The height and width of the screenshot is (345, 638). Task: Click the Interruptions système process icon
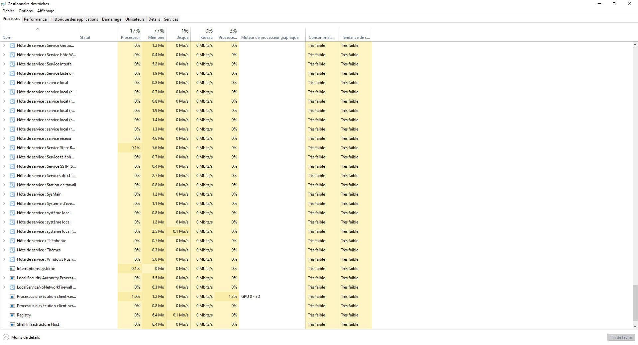click(12, 269)
